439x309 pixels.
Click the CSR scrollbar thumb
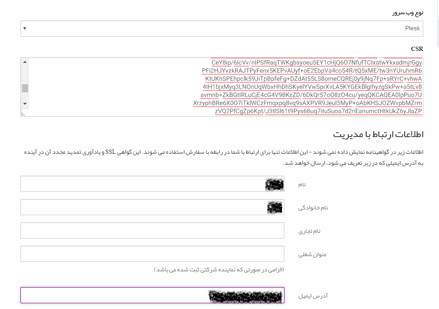[25, 88]
